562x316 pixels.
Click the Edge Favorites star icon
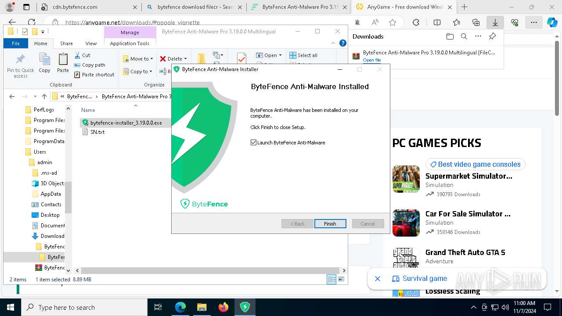(393, 22)
